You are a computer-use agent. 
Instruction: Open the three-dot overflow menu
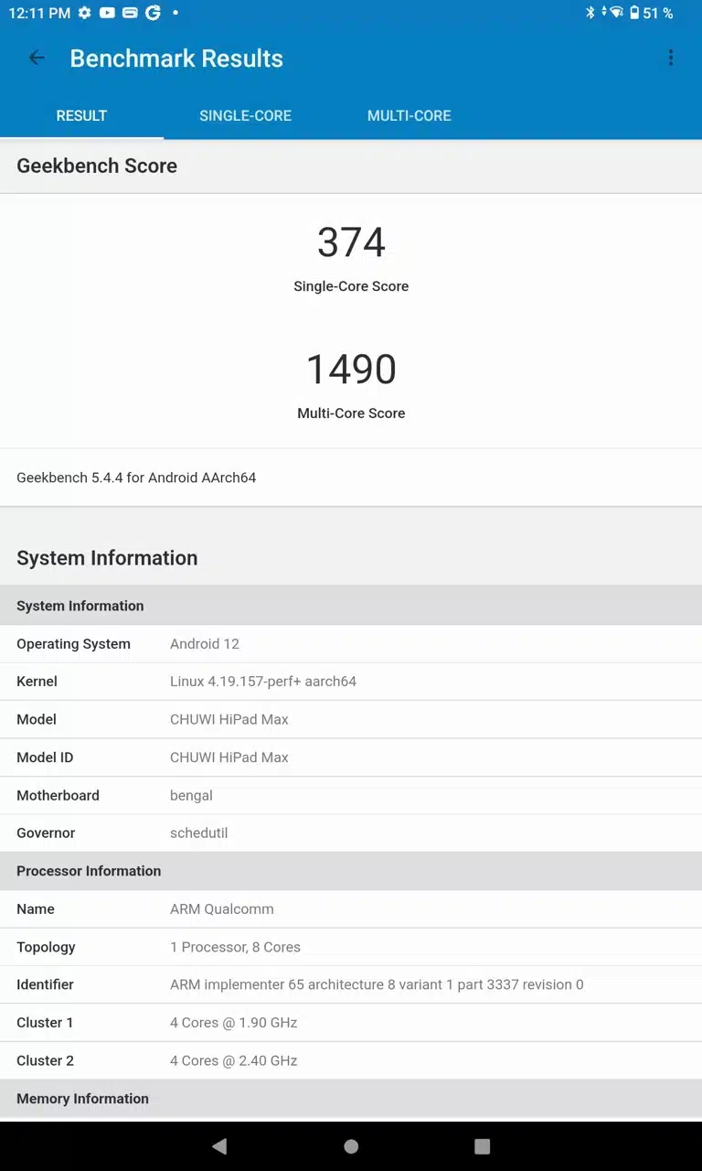click(x=671, y=59)
